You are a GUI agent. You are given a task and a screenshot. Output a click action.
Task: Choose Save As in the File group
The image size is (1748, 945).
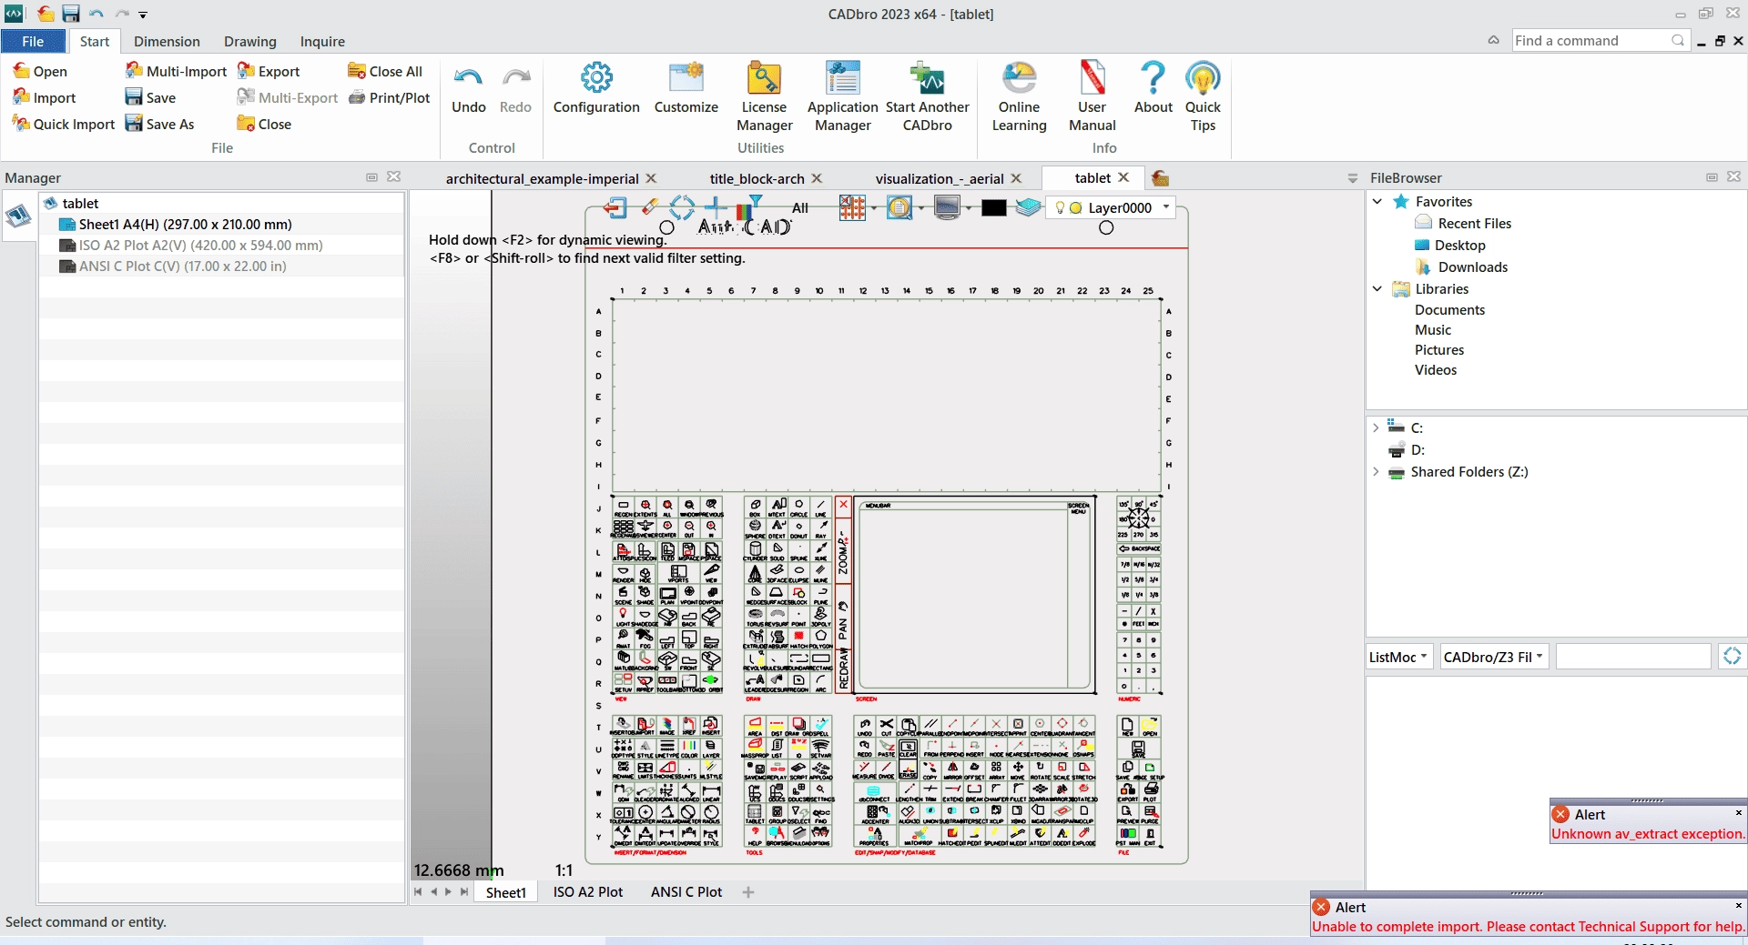(x=159, y=124)
